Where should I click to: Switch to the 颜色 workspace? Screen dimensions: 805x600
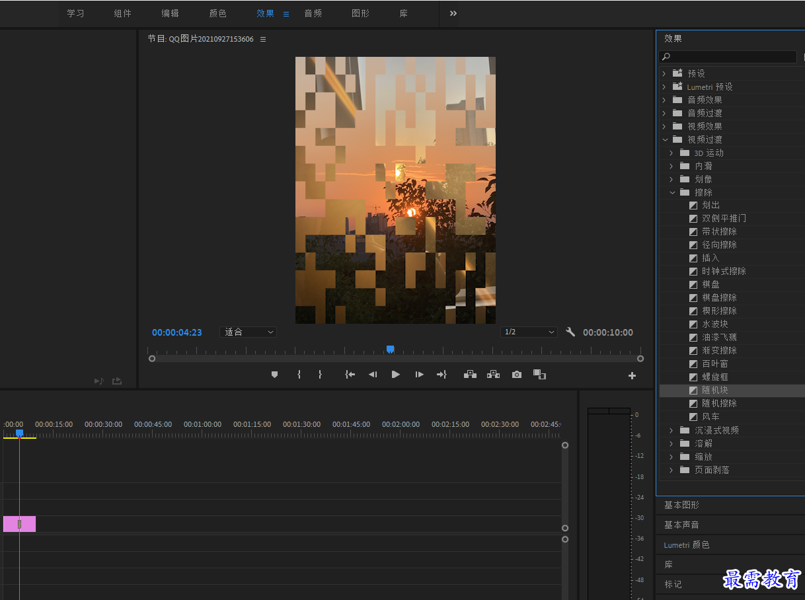[x=218, y=13]
